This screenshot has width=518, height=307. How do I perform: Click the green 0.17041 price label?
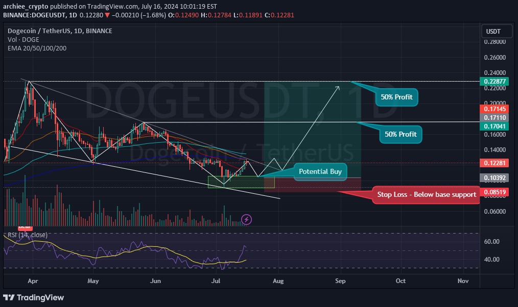[494, 126]
